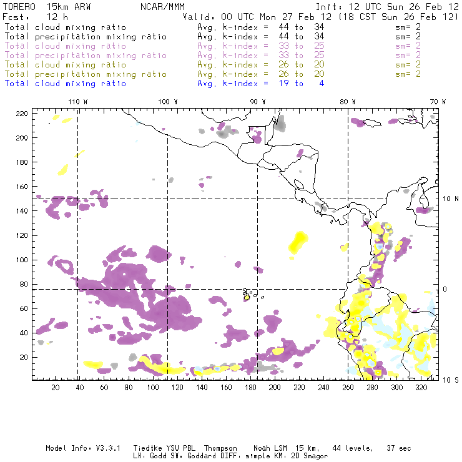Click the '70 W' longitude label
Screen dimensions: 462x462
(438, 102)
